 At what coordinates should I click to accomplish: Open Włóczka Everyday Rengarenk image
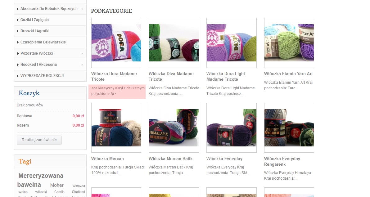click(x=289, y=128)
